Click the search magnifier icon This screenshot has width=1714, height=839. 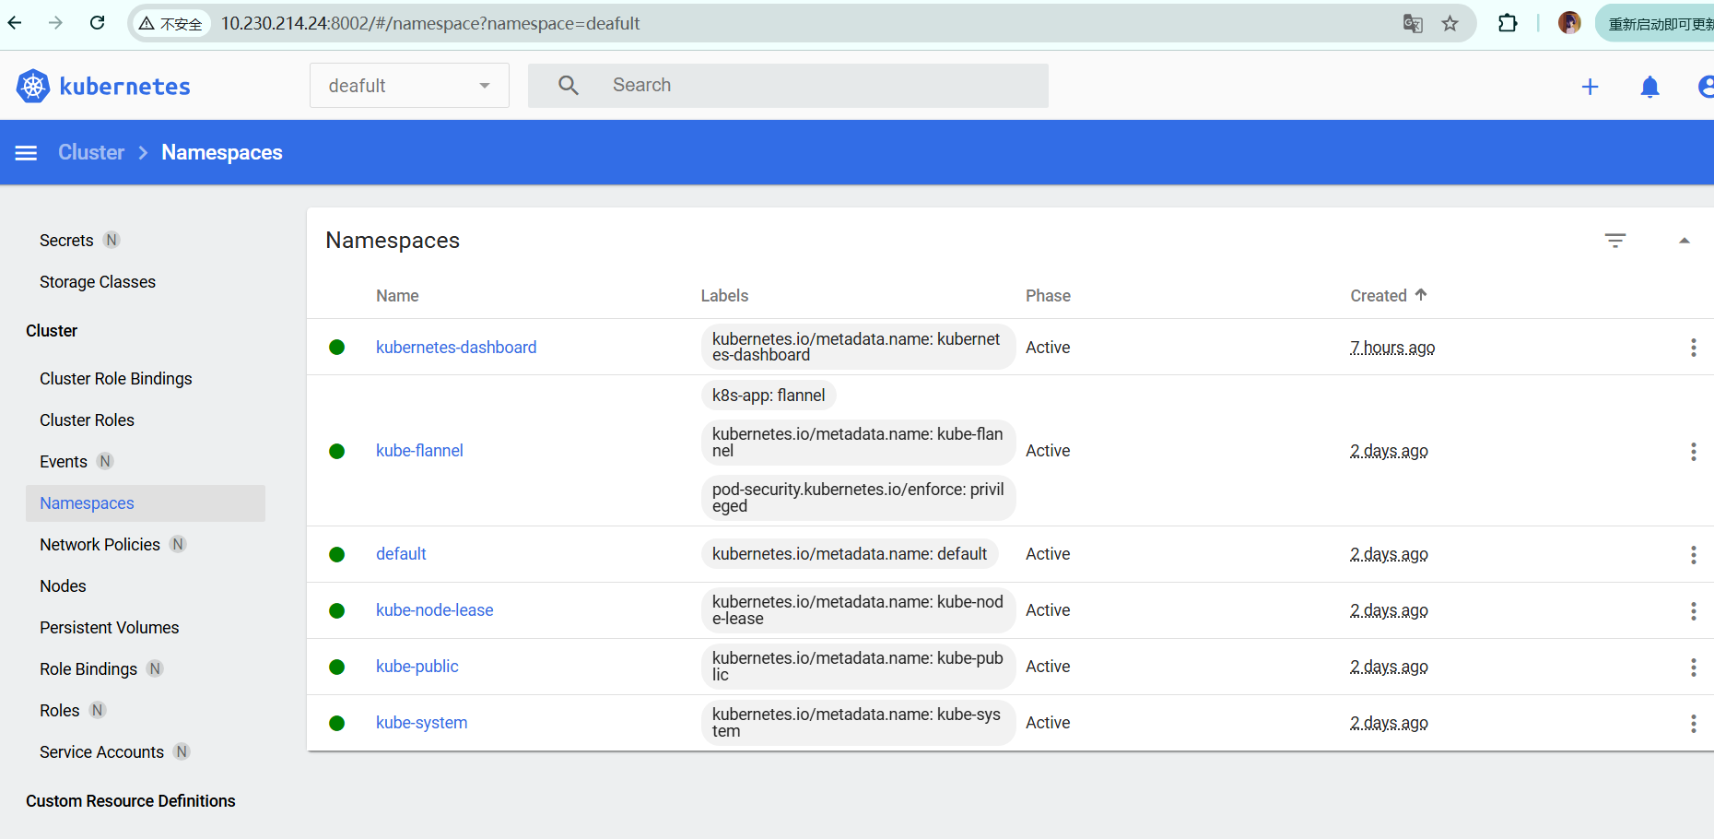[569, 86]
